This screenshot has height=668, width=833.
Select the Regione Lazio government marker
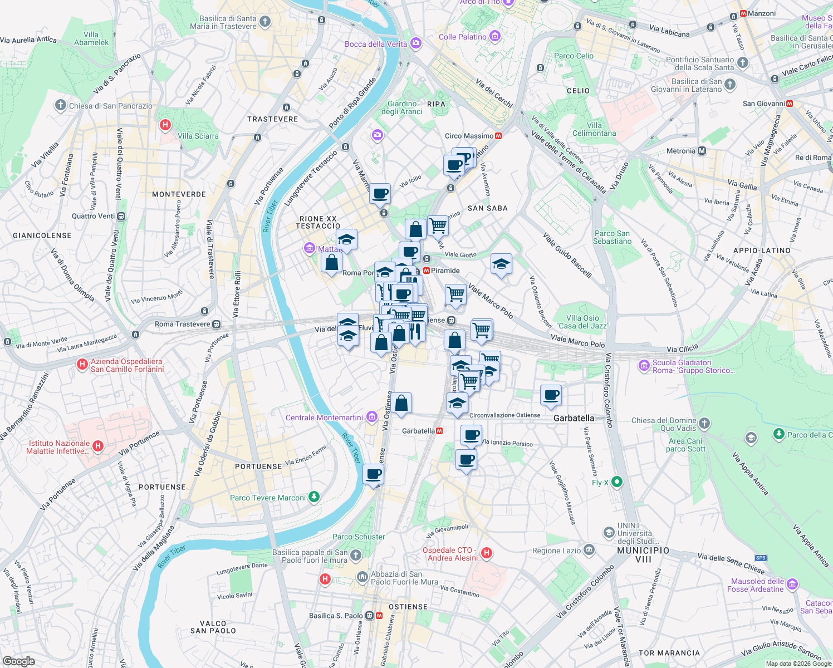coord(589,551)
